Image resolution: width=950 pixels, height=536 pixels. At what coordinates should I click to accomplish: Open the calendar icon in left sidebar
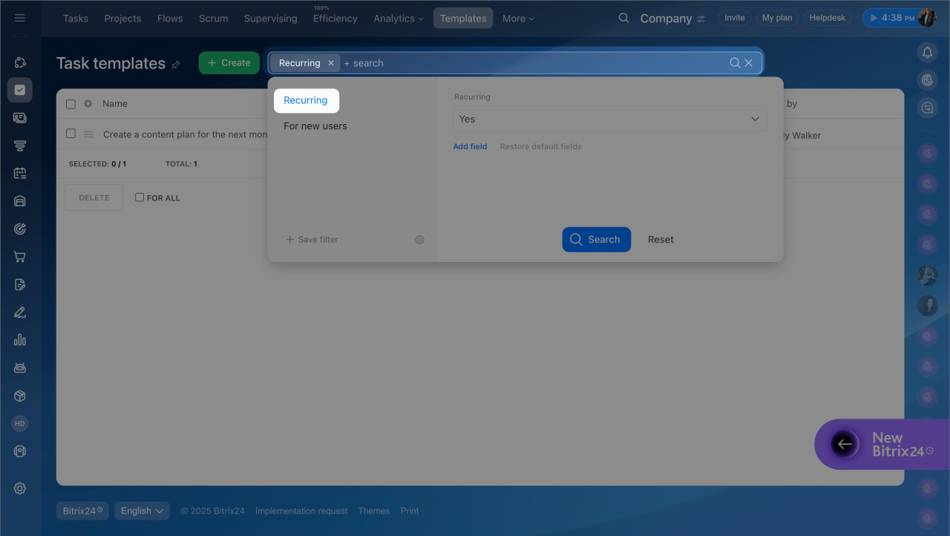coord(20,173)
